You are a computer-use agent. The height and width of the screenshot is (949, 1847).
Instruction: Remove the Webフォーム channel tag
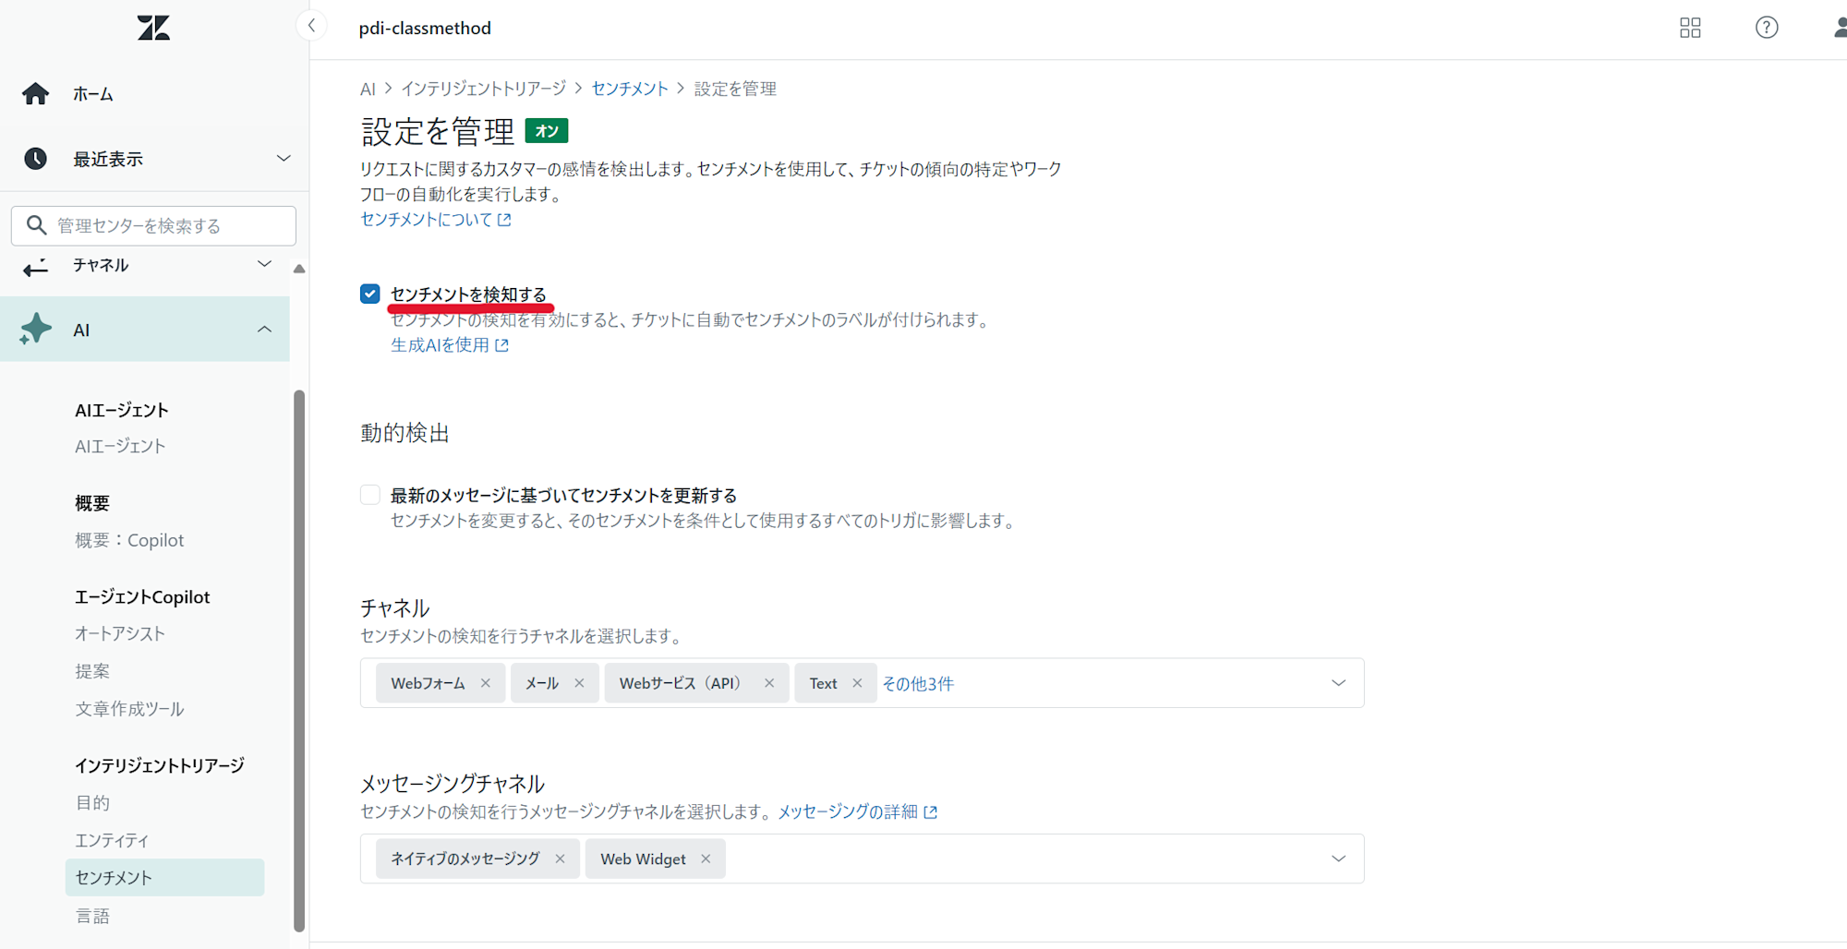(x=486, y=683)
